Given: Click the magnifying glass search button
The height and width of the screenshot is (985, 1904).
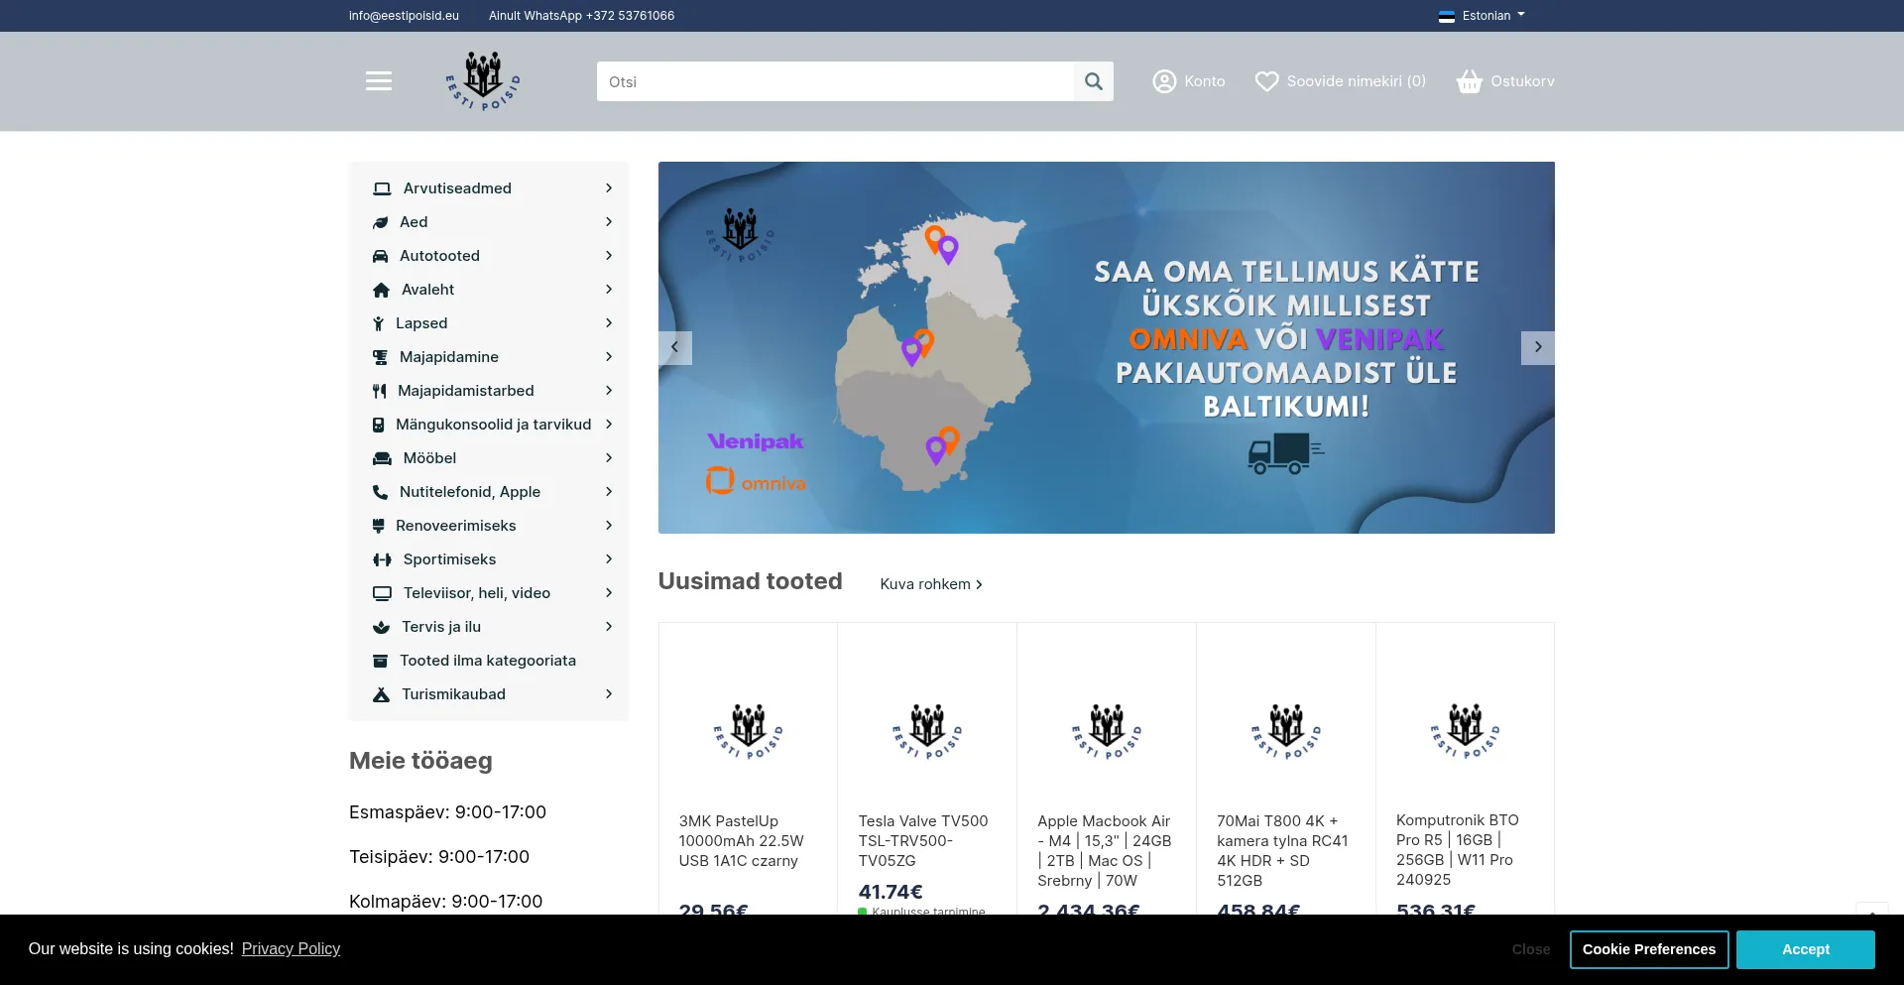Looking at the screenshot, I should [1093, 81].
